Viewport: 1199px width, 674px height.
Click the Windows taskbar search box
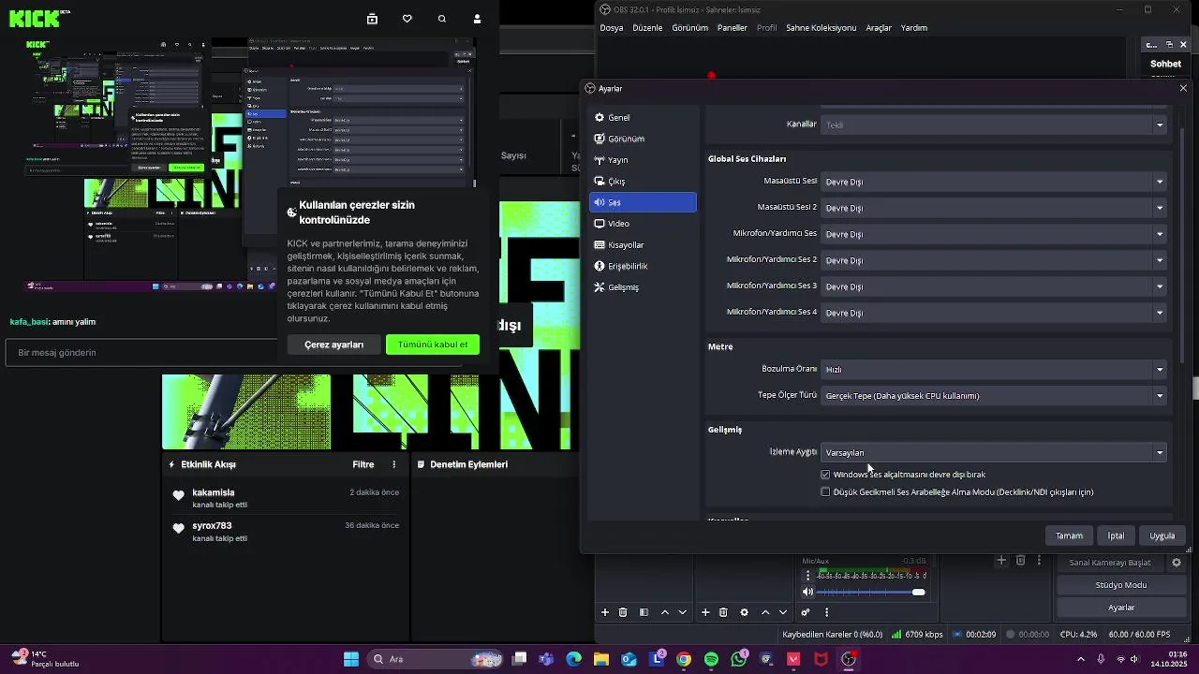point(436,659)
